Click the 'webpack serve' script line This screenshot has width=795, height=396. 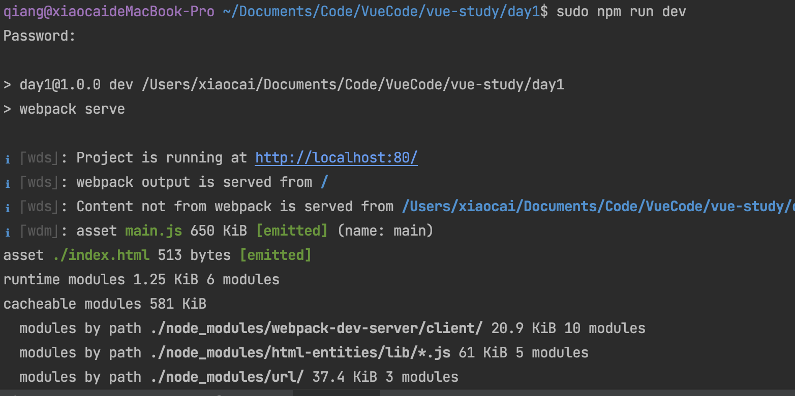(72, 109)
